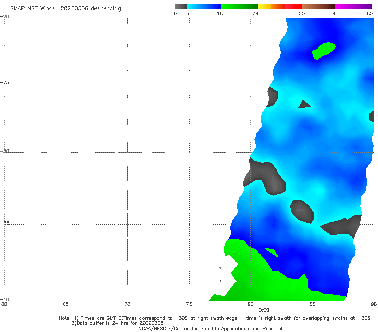Image resolution: width=378 pixels, height=332 pixels.
Task: Click the longitude axis label '65'
Action: [66, 304]
